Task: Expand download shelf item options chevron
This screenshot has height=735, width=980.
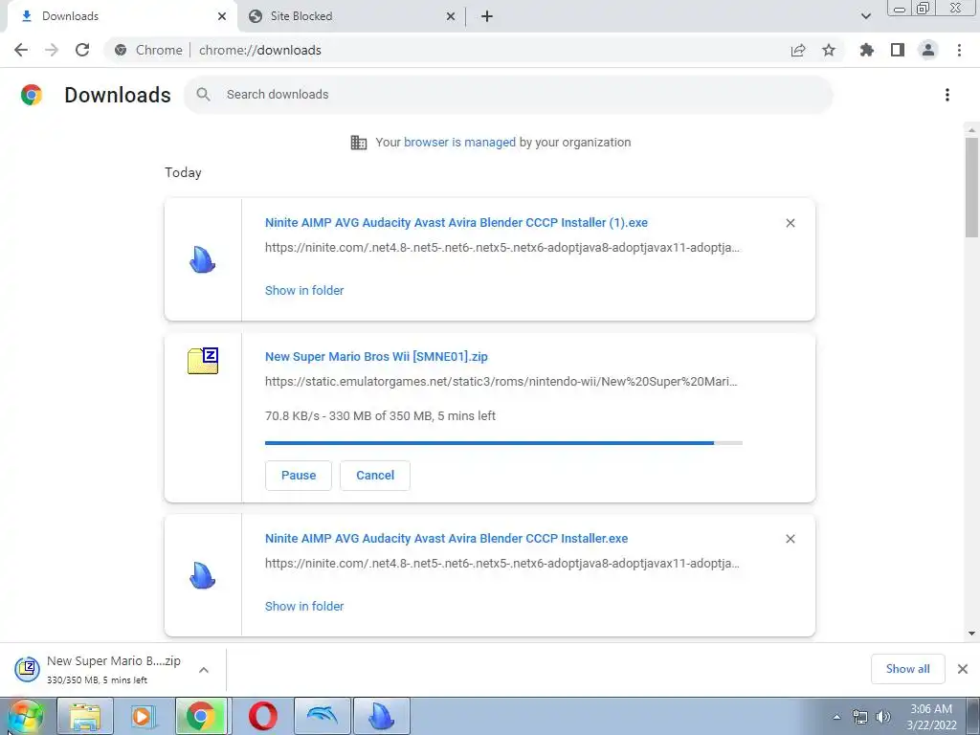Action: (x=204, y=670)
